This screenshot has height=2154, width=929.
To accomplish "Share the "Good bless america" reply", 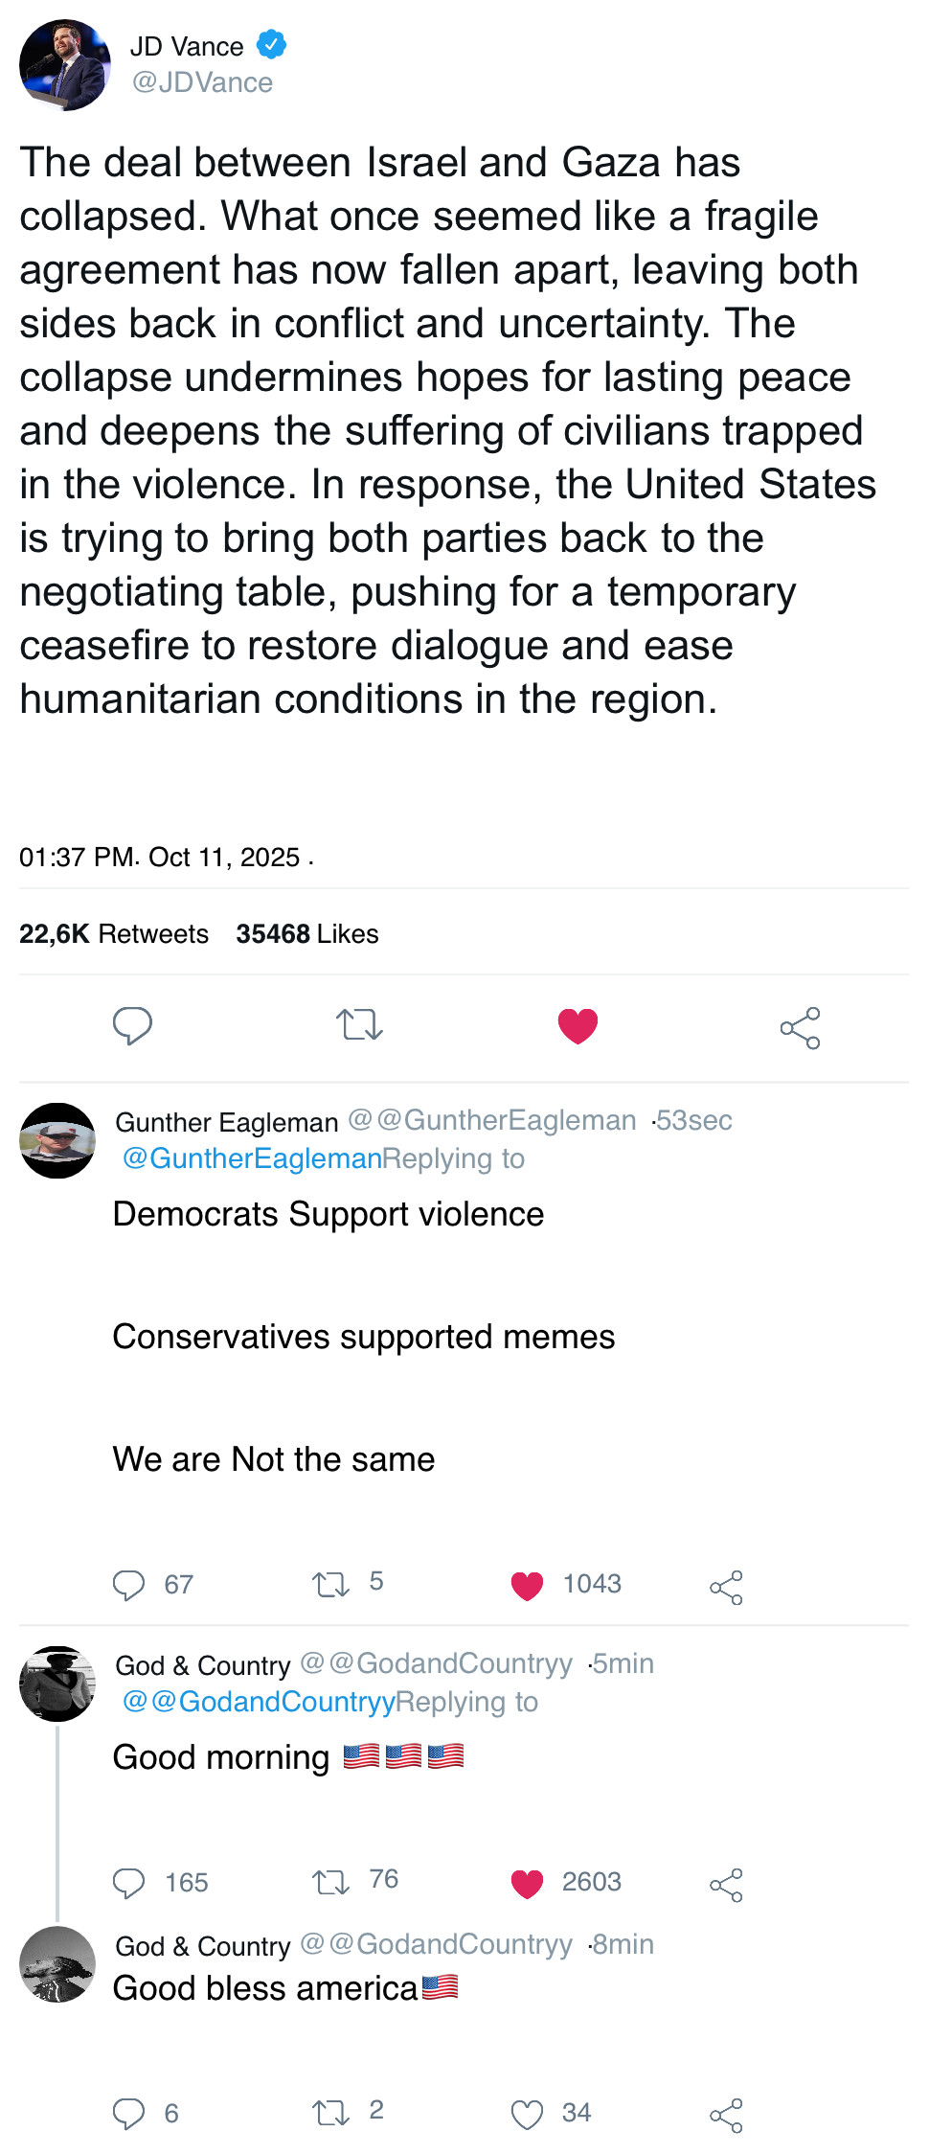I will click(726, 2116).
